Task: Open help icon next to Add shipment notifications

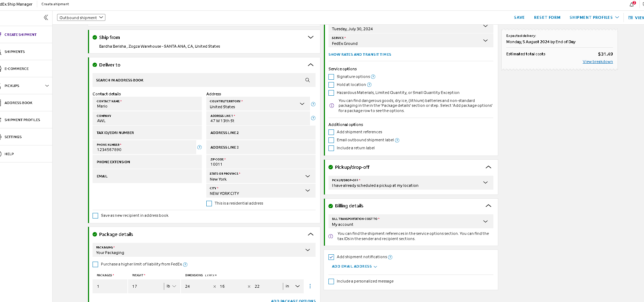Action: click(x=390, y=257)
